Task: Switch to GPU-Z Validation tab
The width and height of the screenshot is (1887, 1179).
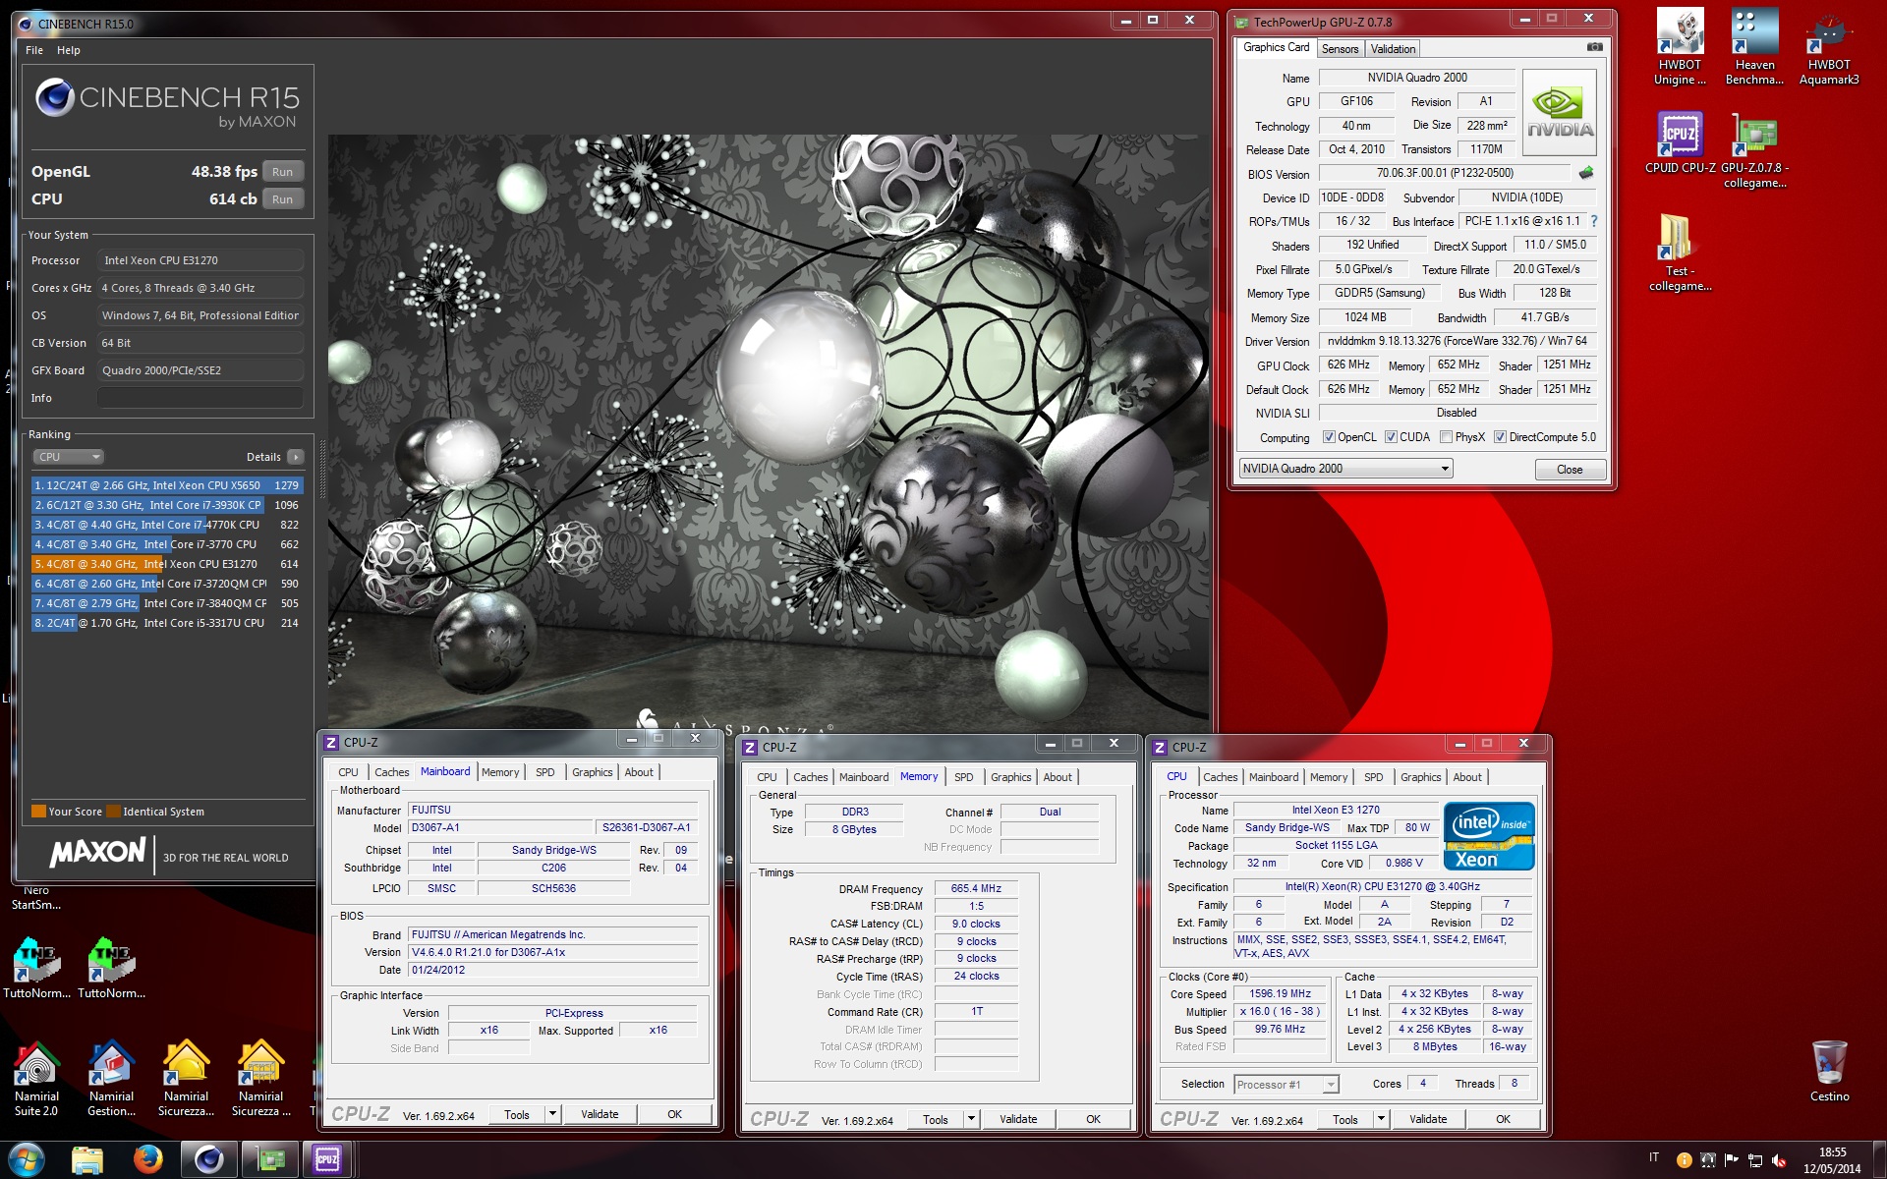Action: point(1393,49)
